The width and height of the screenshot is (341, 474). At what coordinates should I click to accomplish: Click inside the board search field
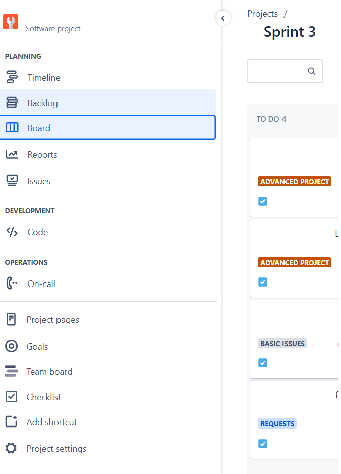click(282, 71)
